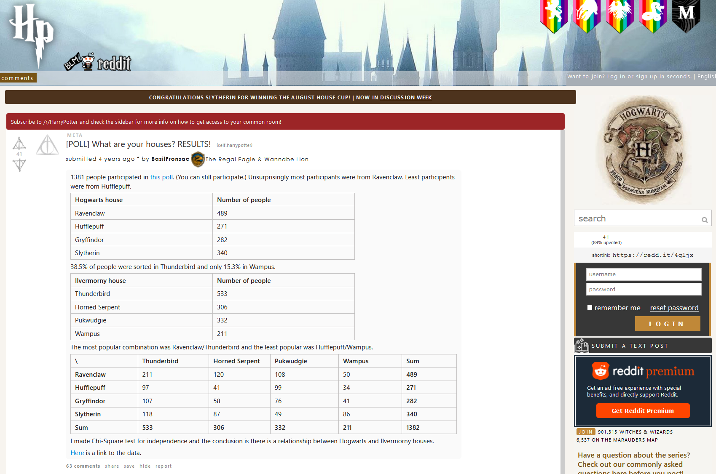Upvote the poll results post
The image size is (716, 474).
tap(19, 144)
